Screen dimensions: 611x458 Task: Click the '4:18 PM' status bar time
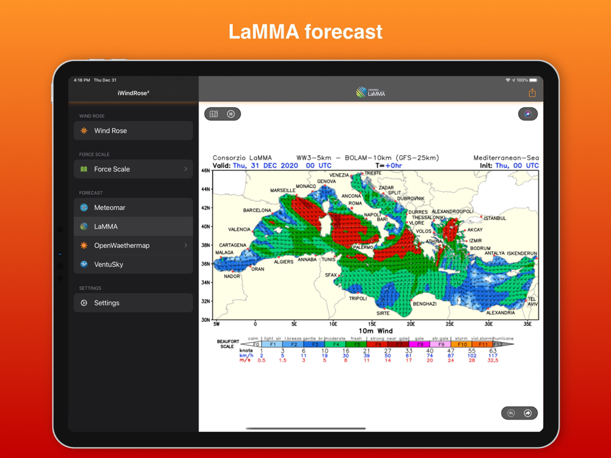82,80
